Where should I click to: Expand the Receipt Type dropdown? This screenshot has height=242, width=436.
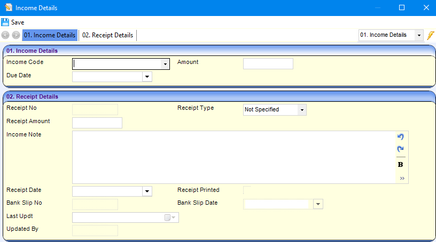tap(302, 110)
